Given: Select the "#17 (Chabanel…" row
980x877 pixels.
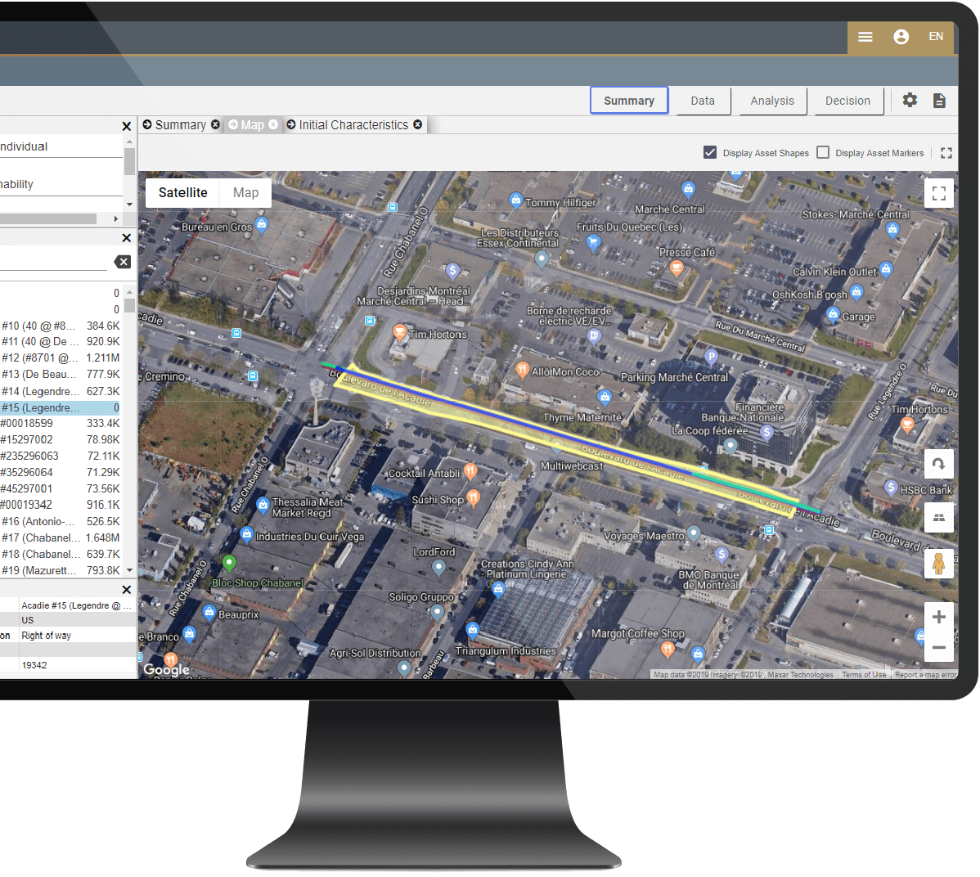Looking at the screenshot, I should point(60,537).
